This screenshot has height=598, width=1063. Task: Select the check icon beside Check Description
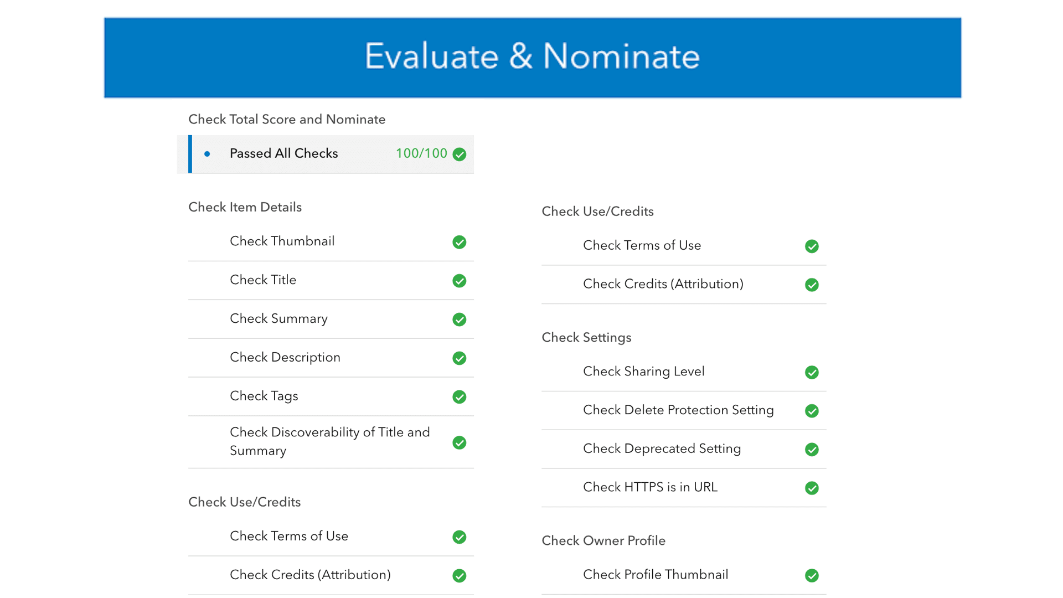[460, 358]
